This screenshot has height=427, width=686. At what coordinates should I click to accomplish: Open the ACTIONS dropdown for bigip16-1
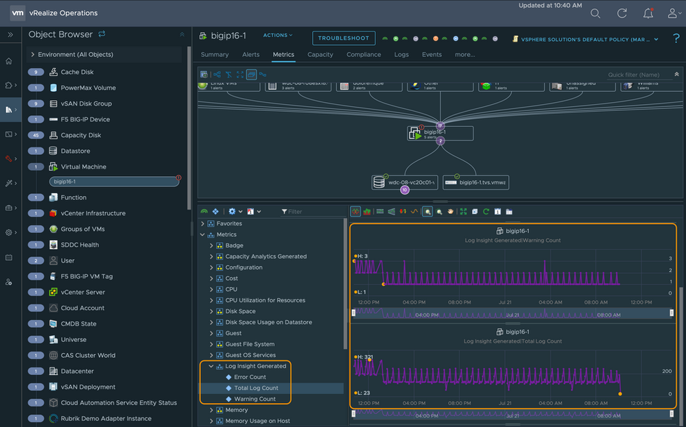coord(277,35)
